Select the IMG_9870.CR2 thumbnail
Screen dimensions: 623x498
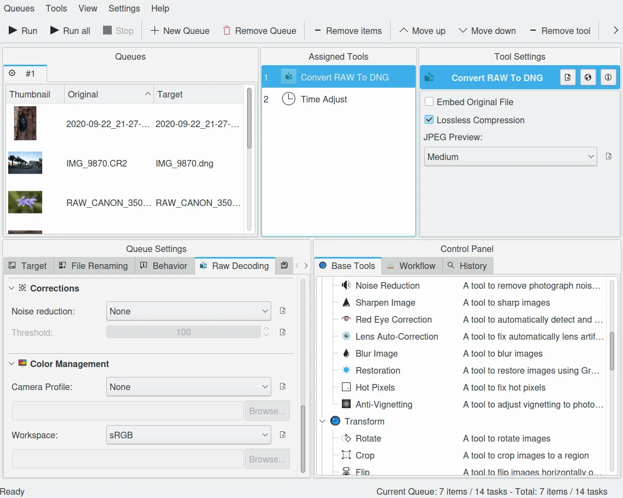[25, 163]
